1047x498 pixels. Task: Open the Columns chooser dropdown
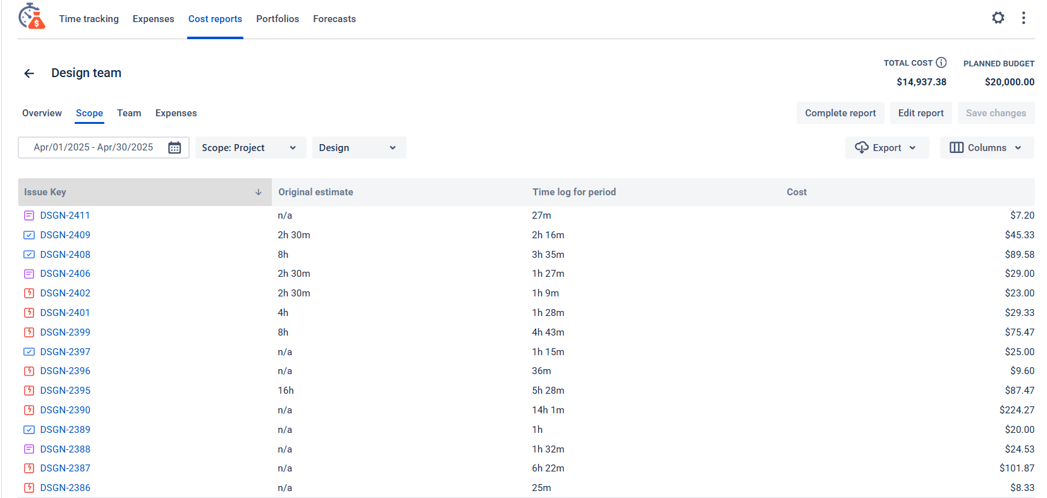tap(987, 148)
